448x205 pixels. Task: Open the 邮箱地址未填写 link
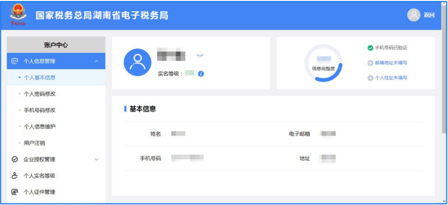pos(391,63)
